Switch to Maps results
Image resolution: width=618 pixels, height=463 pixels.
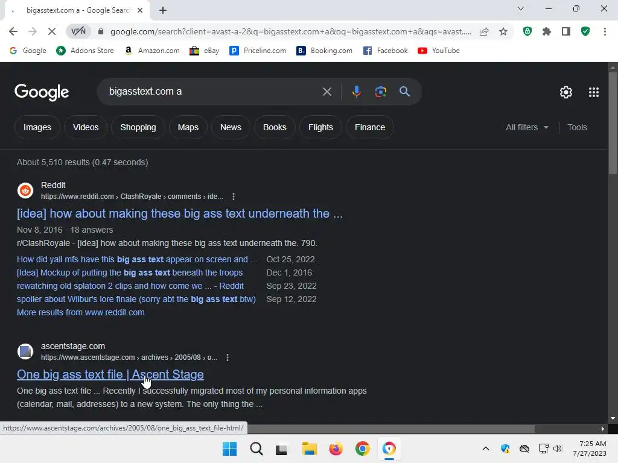pos(188,127)
